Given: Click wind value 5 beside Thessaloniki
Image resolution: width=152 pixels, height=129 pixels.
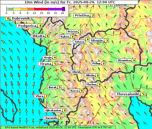Looking at the screenshot, I should tap(143, 94).
